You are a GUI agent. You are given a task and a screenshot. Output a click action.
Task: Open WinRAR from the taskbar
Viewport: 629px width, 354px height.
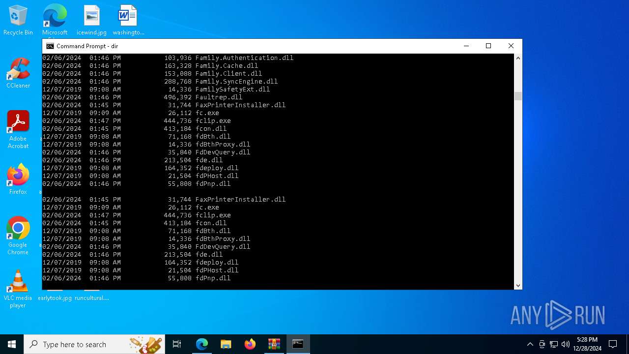(274, 344)
